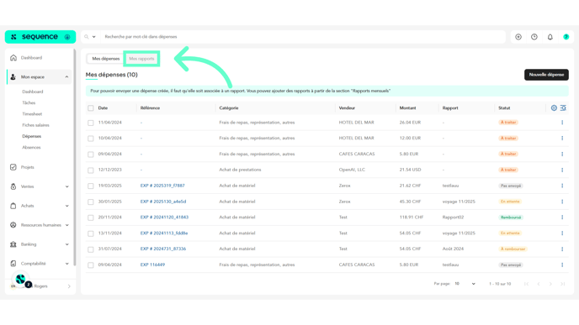579x325 pixels.
Task: Click the Achats bag icon
Action: point(13,206)
